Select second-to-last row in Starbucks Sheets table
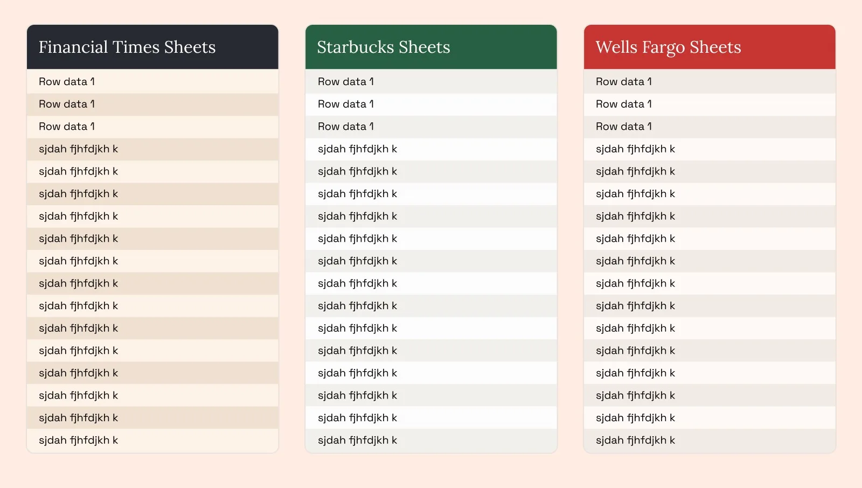 coord(431,418)
